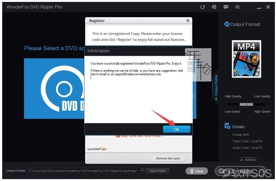The width and height of the screenshot is (276, 181).
Task: Click the 'Low Quality' slider label
Action: pos(262,96)
